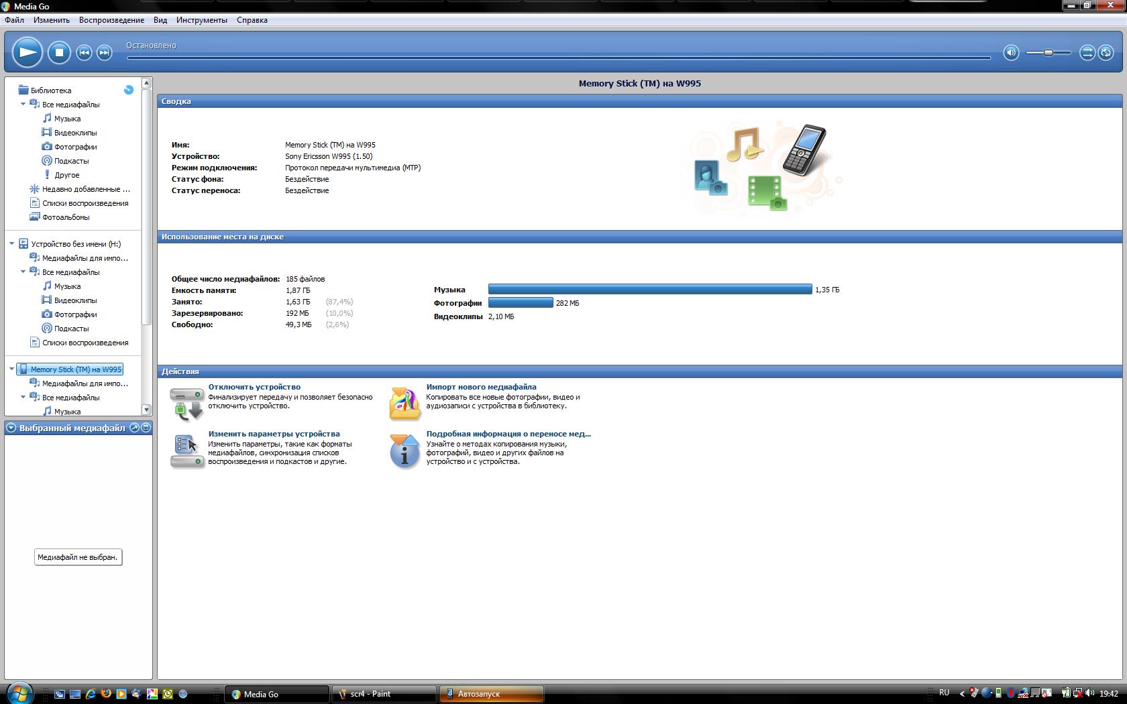Mute sound with the speaker icon

point(1011,53)
